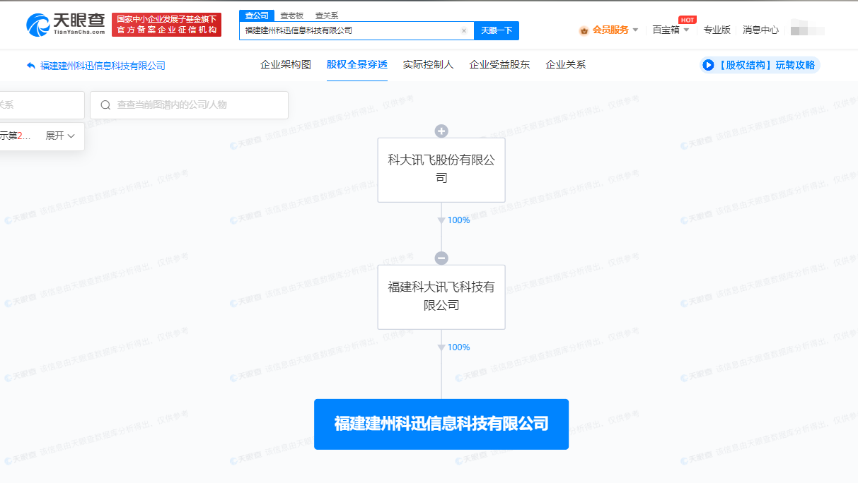This screenshot has height=483, width=858.
Task: Open the 消息中心 link
Action: coord(760,30)
